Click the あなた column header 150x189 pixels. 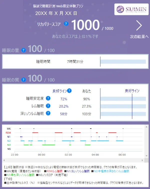[87, 91]
